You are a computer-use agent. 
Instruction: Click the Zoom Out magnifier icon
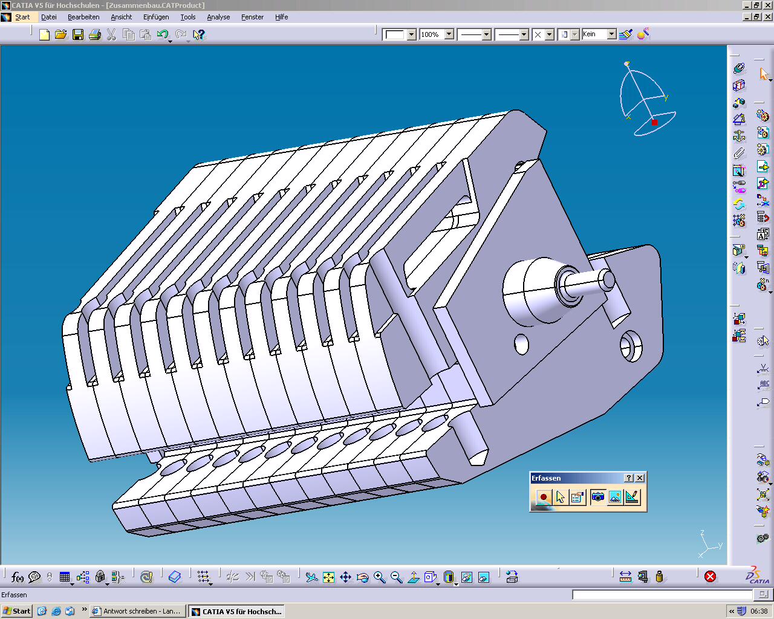[x=396, y=577]
